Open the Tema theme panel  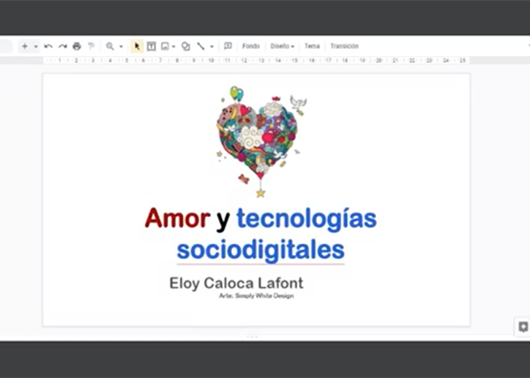312,46
